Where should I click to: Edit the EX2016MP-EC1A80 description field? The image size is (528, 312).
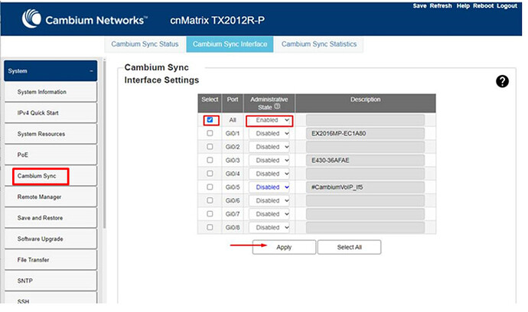coord(365,134)
